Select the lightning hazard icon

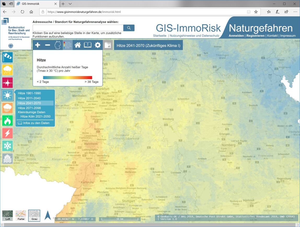[8, 133]
